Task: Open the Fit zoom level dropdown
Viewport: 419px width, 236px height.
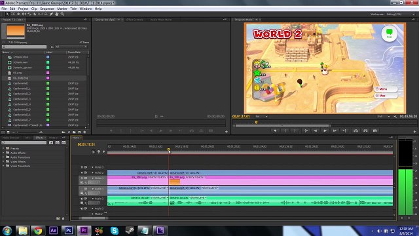Action: (x=261, y=117)
